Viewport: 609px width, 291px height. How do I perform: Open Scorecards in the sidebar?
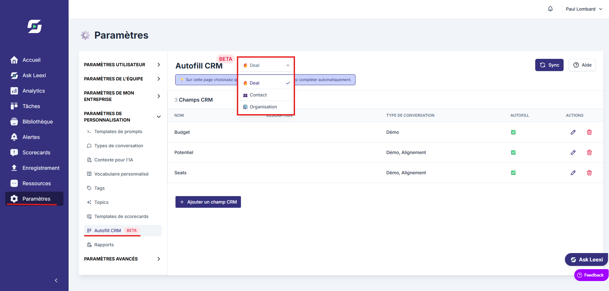pyautogui.click(x=34, y=152)
